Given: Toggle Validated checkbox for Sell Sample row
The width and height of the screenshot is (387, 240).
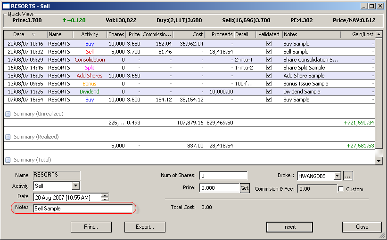Looking at the screenshot, I should (269, 52).
